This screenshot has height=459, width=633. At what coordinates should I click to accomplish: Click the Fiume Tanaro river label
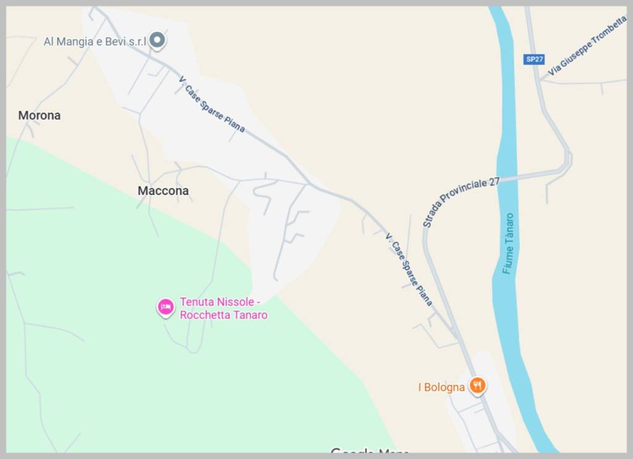point(508,244)
